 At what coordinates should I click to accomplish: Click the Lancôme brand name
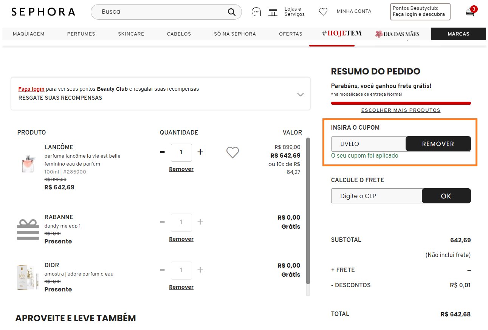click(x=59, y=147)
